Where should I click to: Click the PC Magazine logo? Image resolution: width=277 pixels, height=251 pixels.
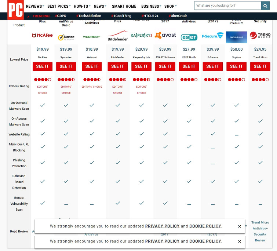[x=15, y=10]
